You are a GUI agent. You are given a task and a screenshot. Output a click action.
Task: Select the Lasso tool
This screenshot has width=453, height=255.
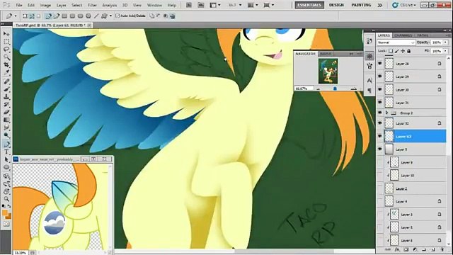pyautogui.click(x=6, y=50)
